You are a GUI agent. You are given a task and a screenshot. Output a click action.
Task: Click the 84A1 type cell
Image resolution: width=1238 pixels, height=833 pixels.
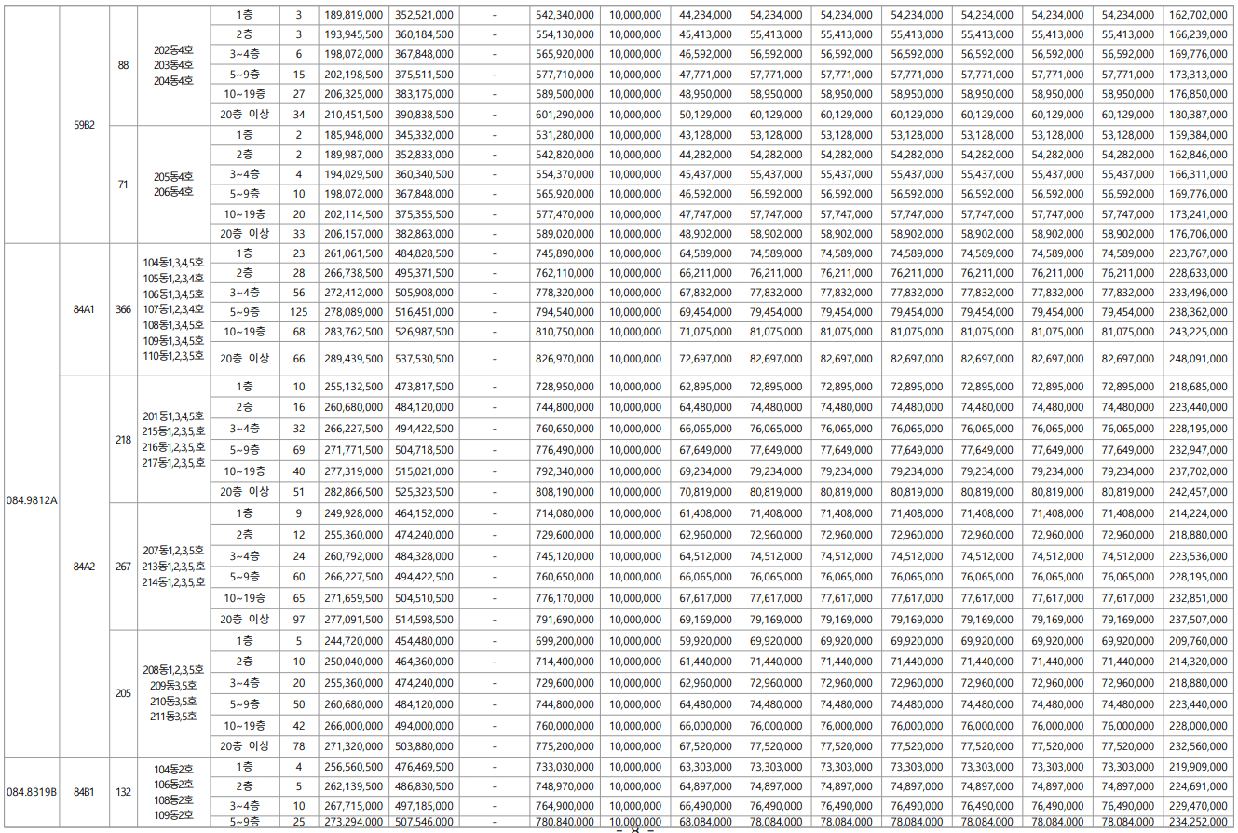click(84, 309)
